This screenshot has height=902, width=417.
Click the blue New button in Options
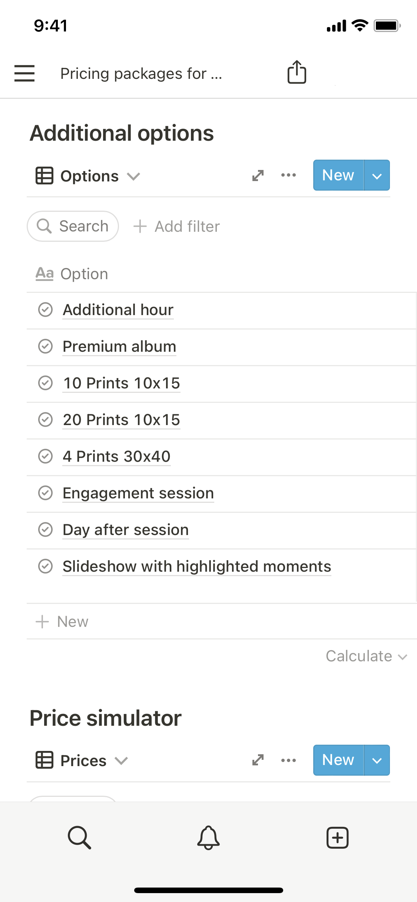(338, 175)
